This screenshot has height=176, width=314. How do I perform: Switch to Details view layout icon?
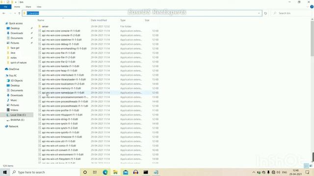306,166
